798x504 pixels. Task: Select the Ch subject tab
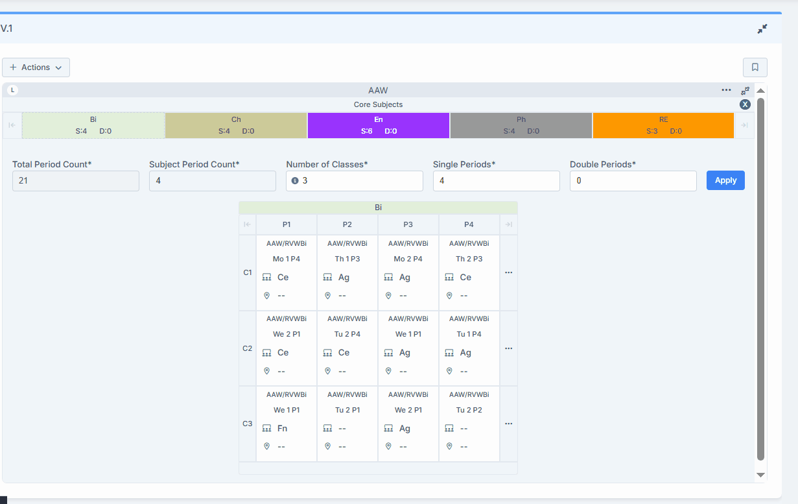tap(236, 125)
